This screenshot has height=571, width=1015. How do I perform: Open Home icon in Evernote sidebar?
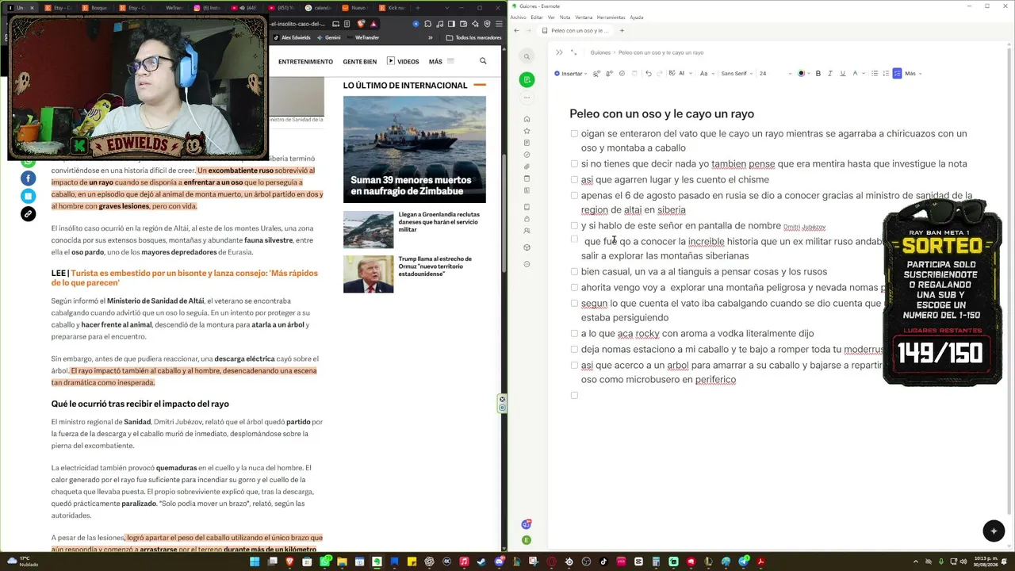(527, 119)
